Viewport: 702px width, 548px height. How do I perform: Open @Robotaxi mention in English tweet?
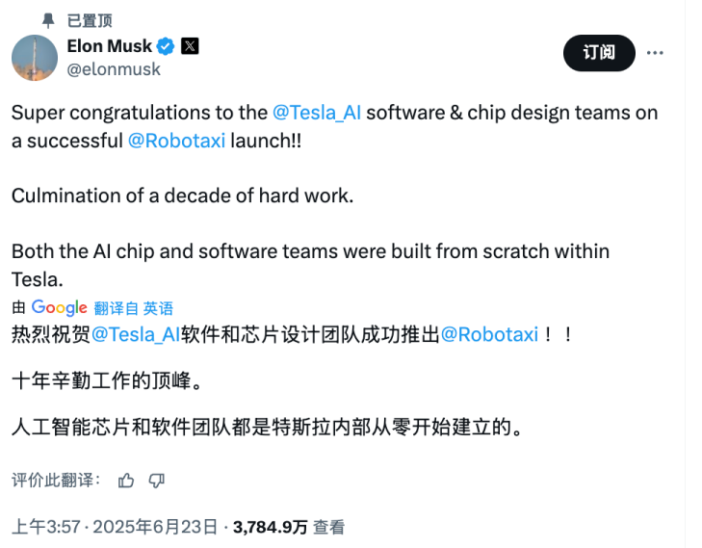(x=176, y=140)
